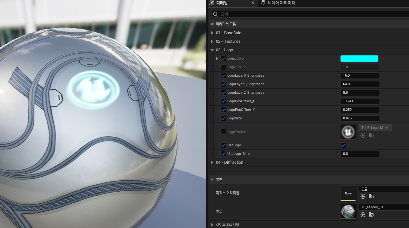Collapse the 일반 section

click(212, 180)
